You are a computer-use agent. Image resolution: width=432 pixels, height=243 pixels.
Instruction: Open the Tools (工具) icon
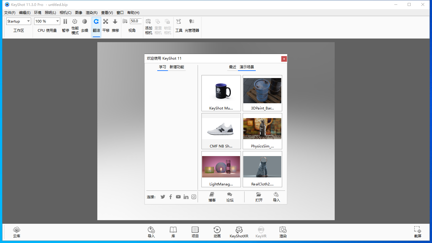coord(179,21)
